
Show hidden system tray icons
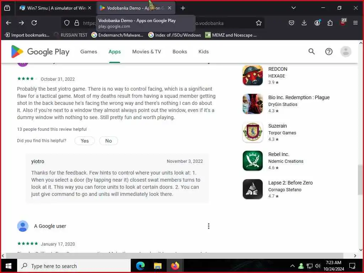pyautogui.click(x=293, y=266)
